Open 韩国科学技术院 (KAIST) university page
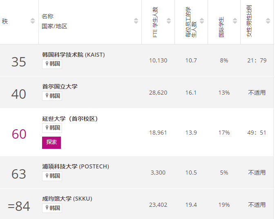Screen dimensions: 275x219 74,55
